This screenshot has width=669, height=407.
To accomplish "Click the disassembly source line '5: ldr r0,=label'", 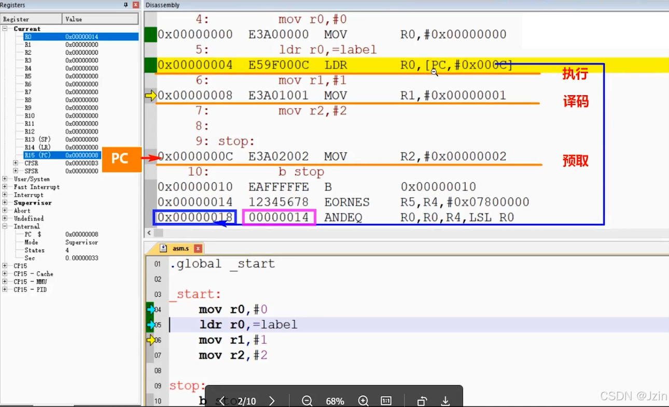I will point(286,50).
